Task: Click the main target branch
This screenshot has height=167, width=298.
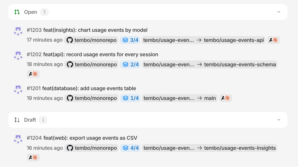Action: [x=210, y=98]
